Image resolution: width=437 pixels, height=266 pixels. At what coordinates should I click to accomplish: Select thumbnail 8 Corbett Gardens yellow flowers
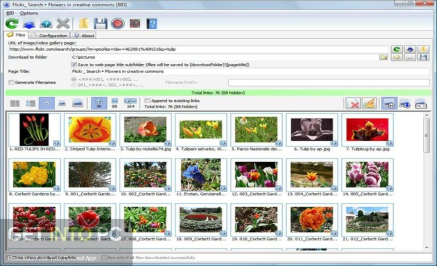[34, 175]
